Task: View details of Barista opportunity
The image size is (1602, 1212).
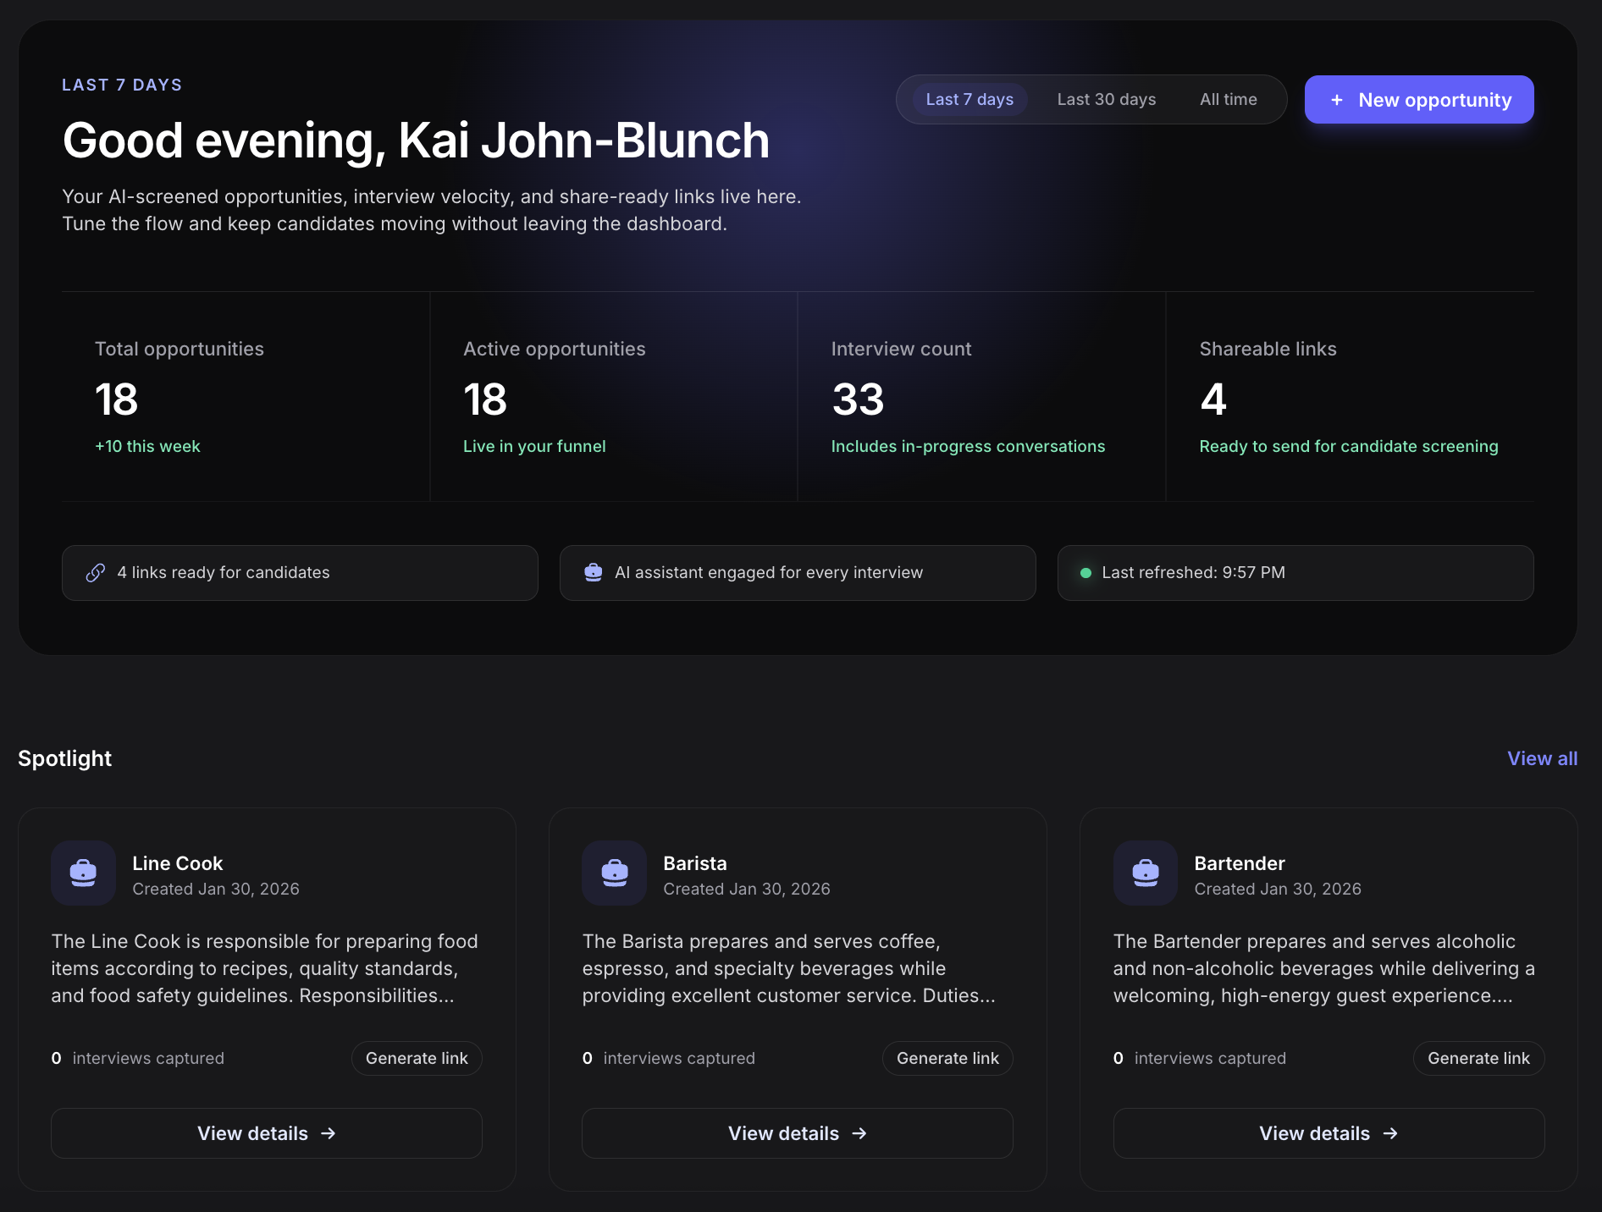Action: tap(797, 1133)
